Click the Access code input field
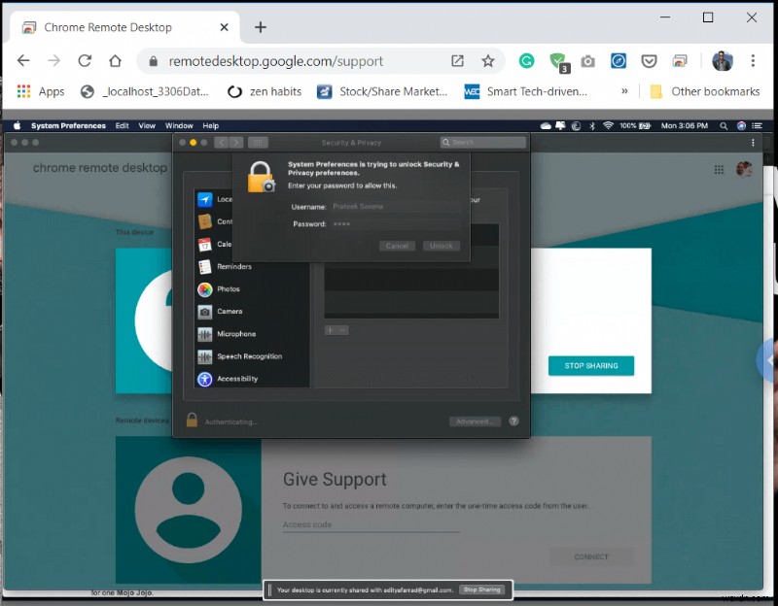 370,524
